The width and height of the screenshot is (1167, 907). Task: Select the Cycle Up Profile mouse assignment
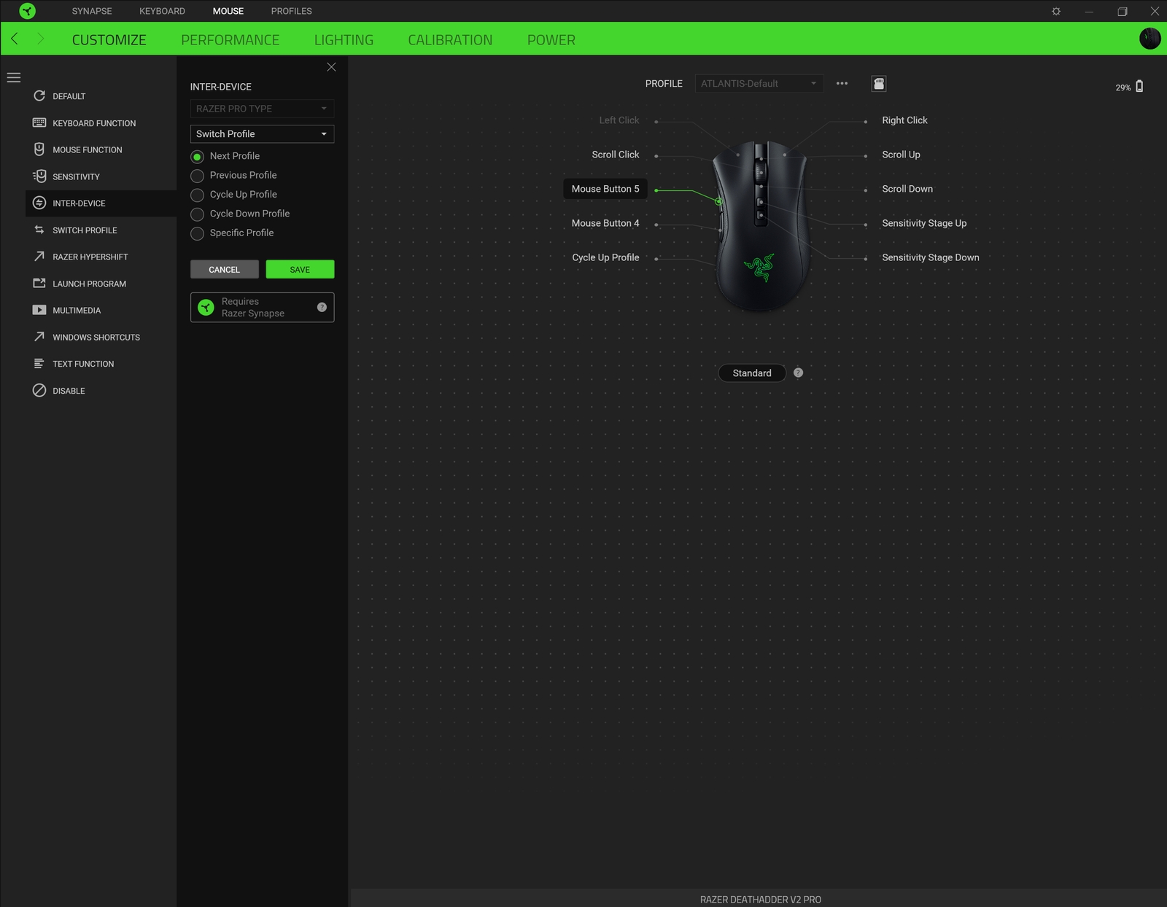[x=605, y=257]
